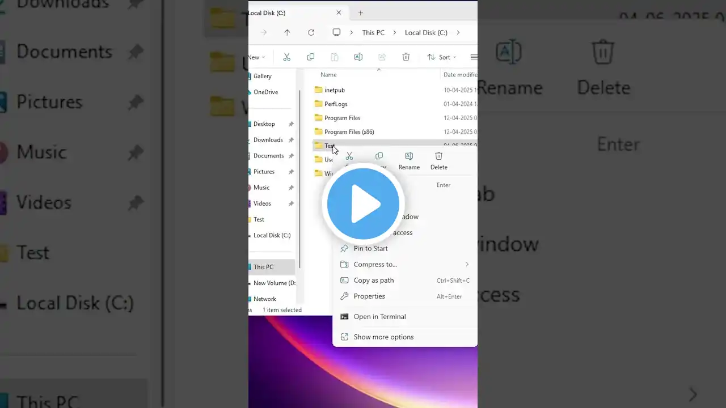Click the '1 item selected' status text

coord(282,310)
